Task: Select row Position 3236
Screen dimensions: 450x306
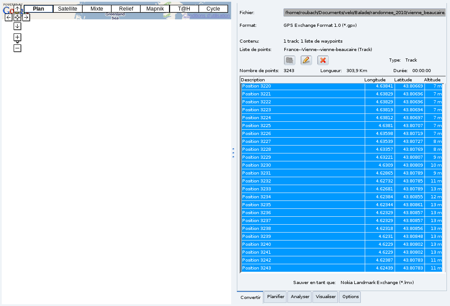Action: pos(341,212)
